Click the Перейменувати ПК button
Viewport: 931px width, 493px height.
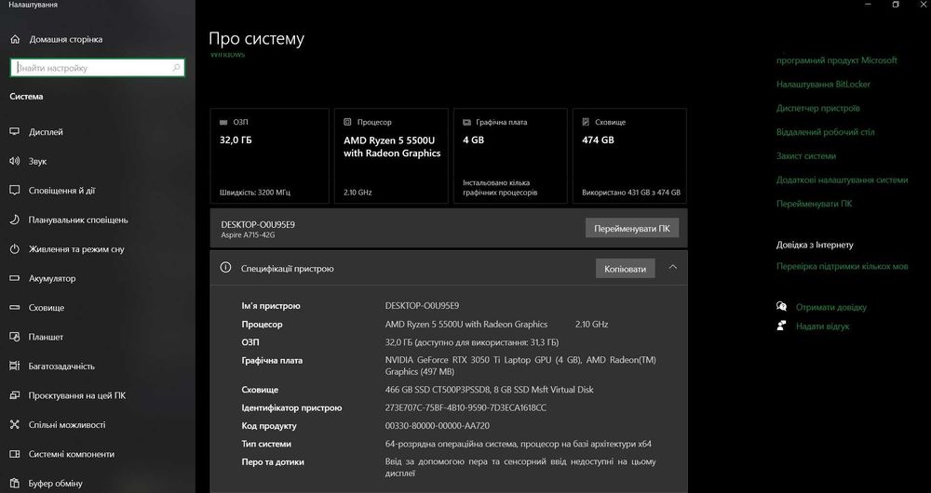(632, 229)
